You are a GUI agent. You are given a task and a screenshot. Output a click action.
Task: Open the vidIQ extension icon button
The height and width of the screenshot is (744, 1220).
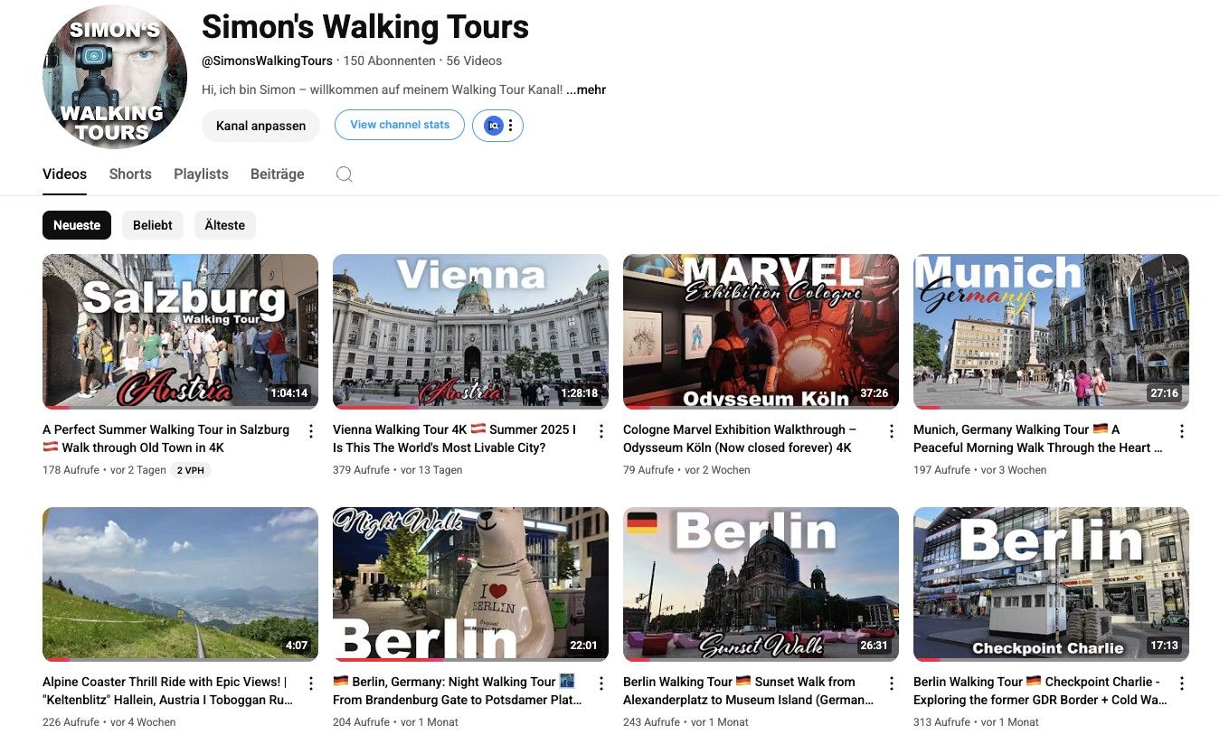pyautogui.click(x=494, y=126)
